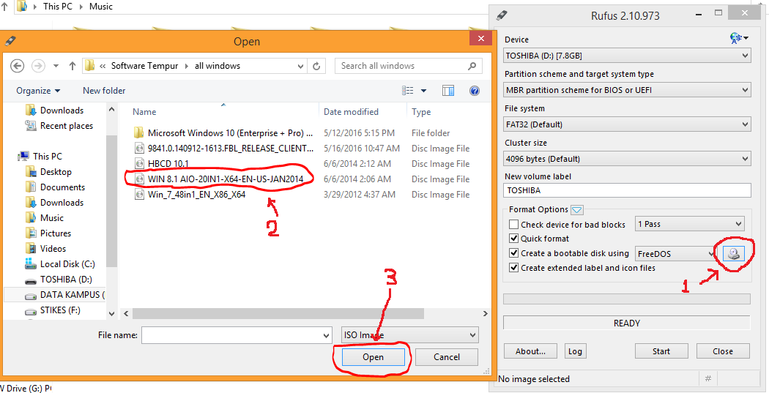Viewport: 769px width, 393px height.
Task: Click Software Tempur in the breadcrumb path
Action: click(x=145, y=66)
